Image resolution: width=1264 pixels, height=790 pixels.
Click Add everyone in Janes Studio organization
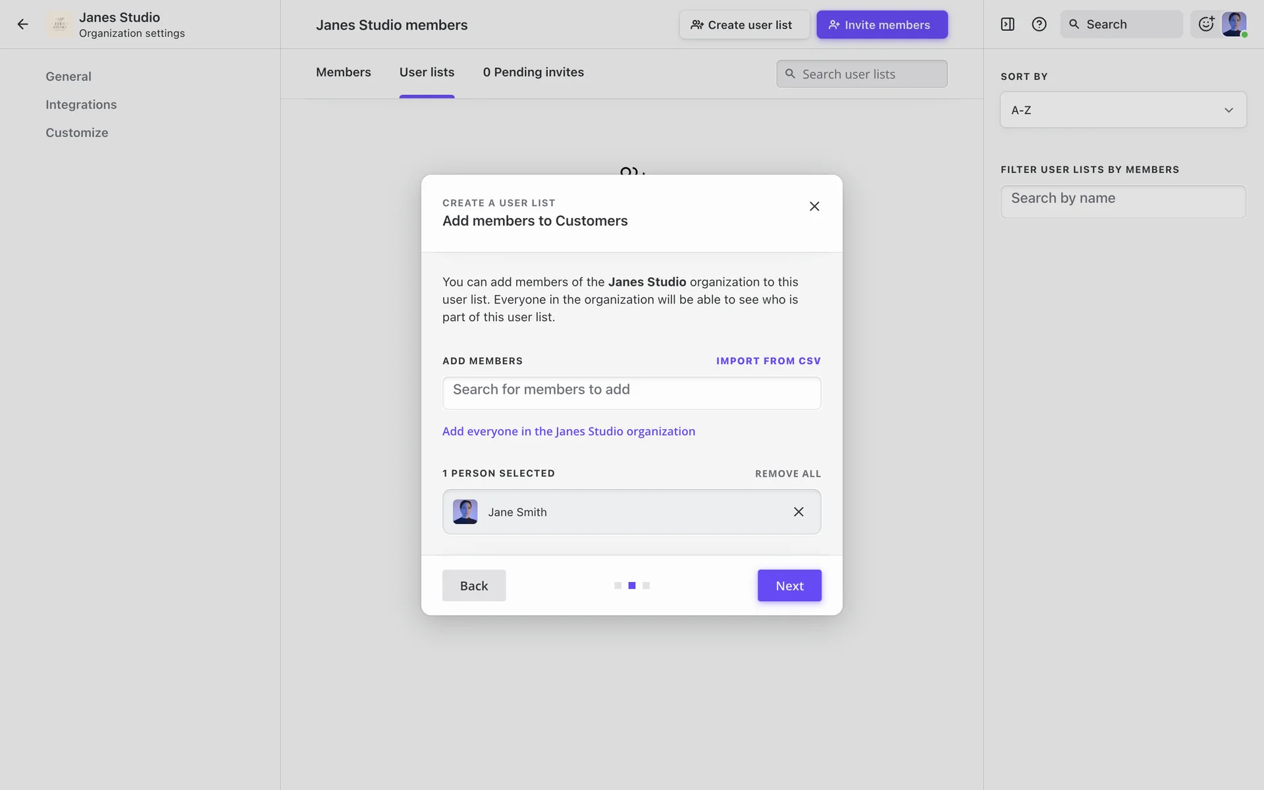click(x=568, y=431)
